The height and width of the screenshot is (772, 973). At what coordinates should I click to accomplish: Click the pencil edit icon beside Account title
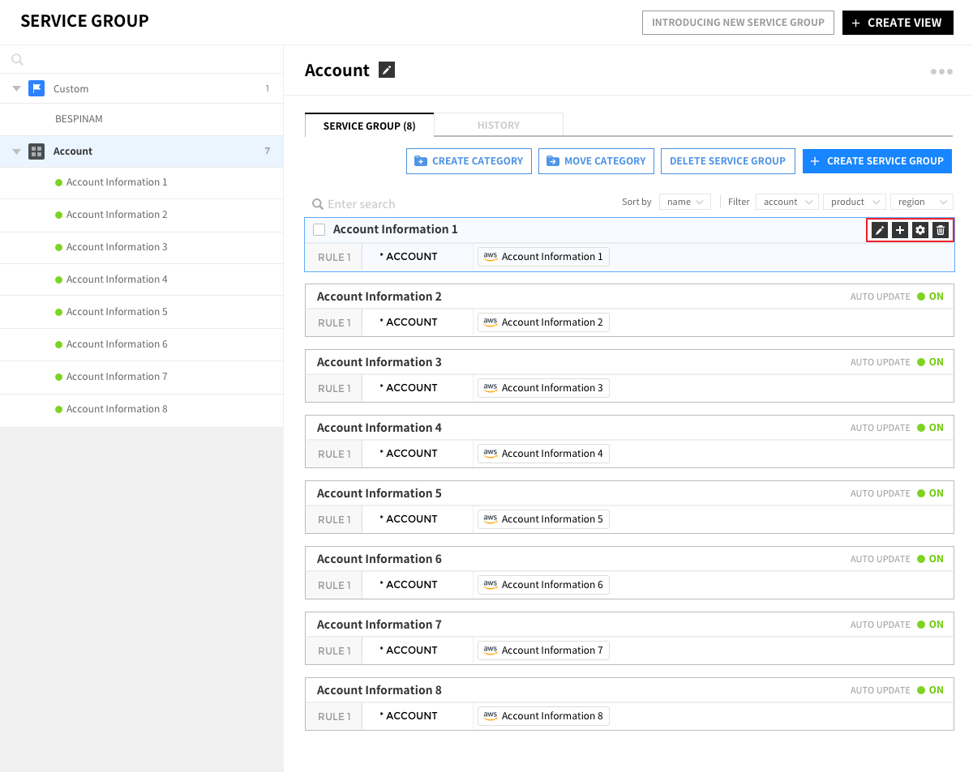pos(387,70)
